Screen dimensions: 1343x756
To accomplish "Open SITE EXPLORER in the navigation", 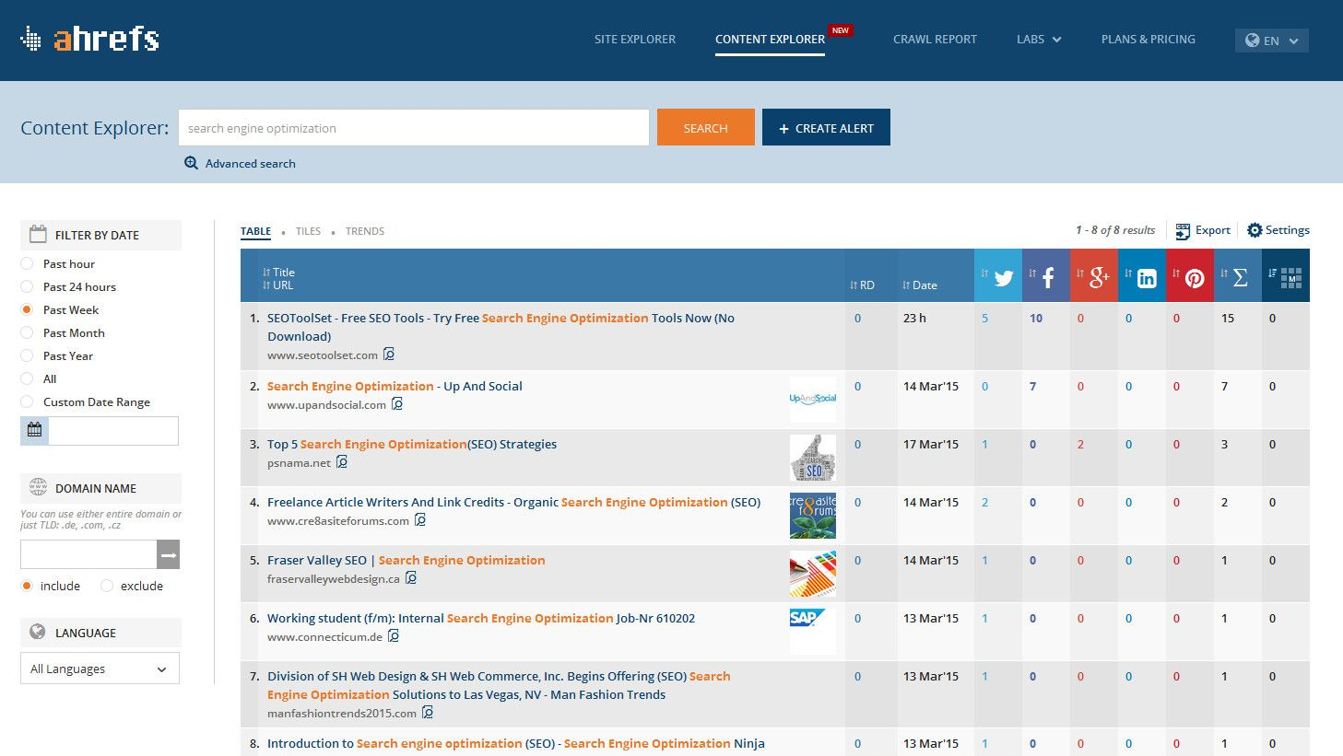I will (634, 39).
